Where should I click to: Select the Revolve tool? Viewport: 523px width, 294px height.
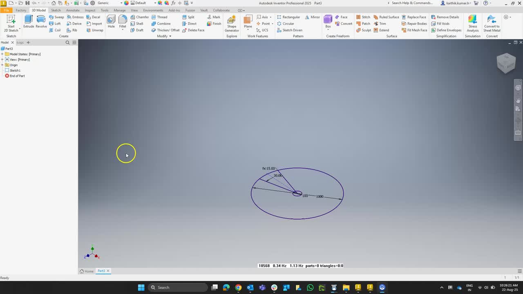41,22
